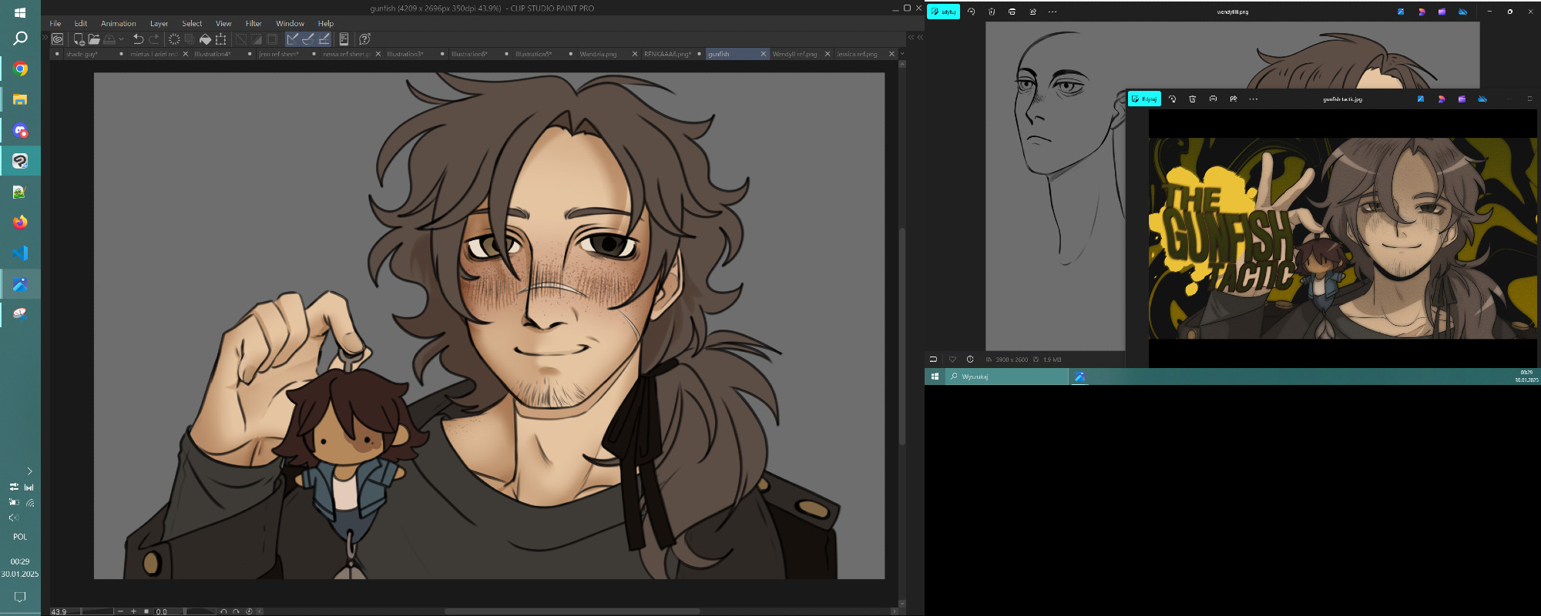Viewport: 1541px width, 616px height.
Task: Open the Filter menu
Action: click(253, 23)
